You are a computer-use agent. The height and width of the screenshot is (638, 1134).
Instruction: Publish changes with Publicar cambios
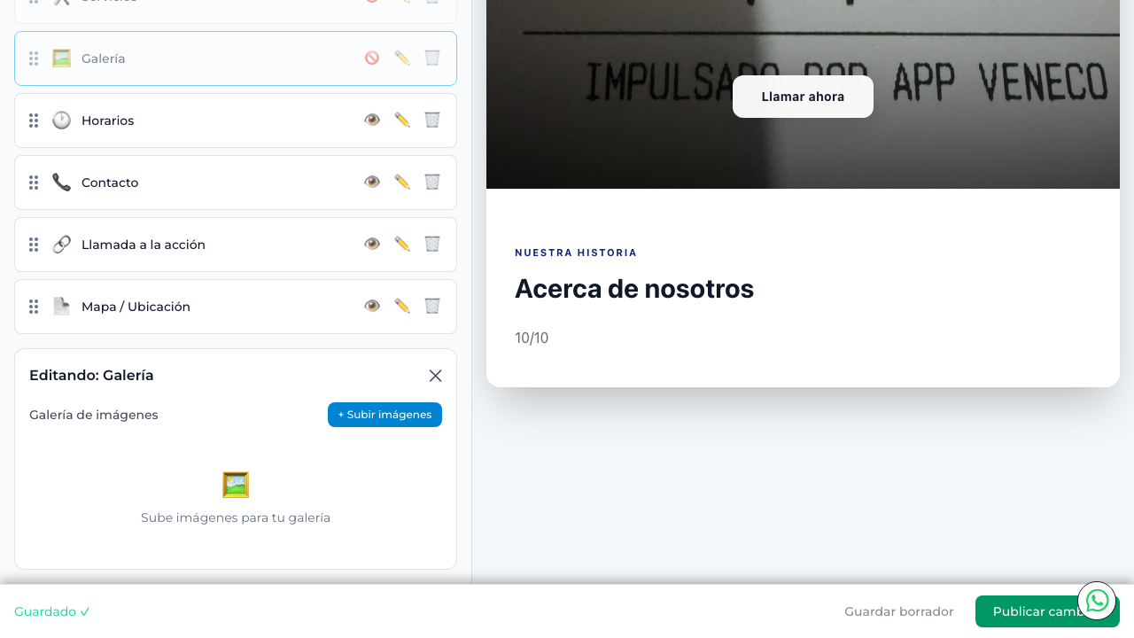[x=1047, y=611]
